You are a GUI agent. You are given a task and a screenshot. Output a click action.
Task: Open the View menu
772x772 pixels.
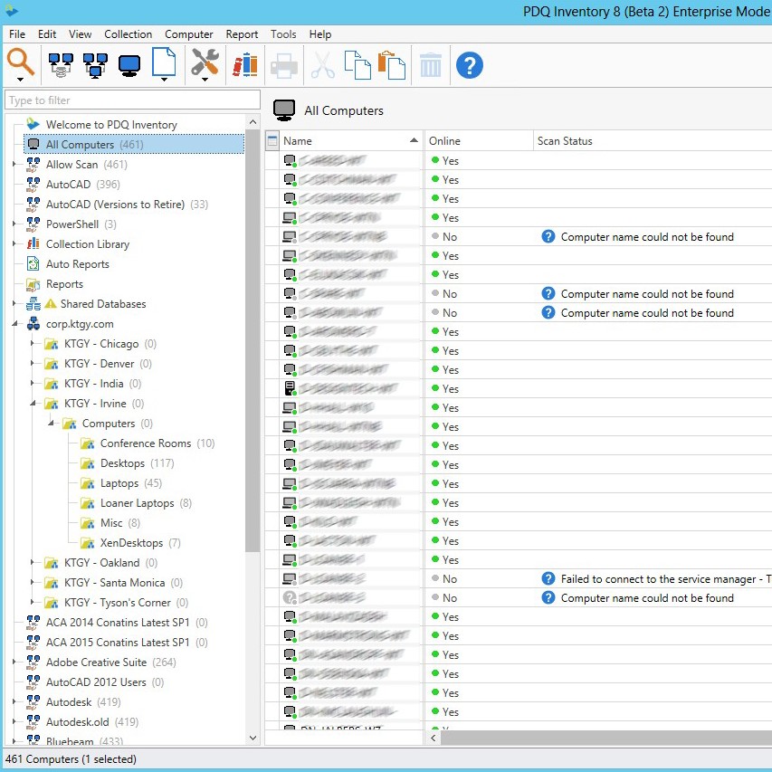[81, 34]
